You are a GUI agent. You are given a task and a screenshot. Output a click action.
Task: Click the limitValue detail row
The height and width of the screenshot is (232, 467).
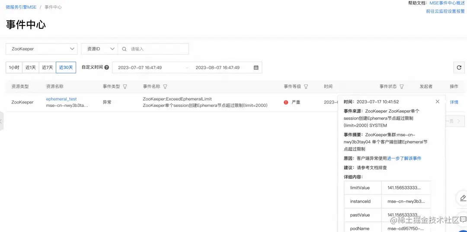click(x=387, y=188)
